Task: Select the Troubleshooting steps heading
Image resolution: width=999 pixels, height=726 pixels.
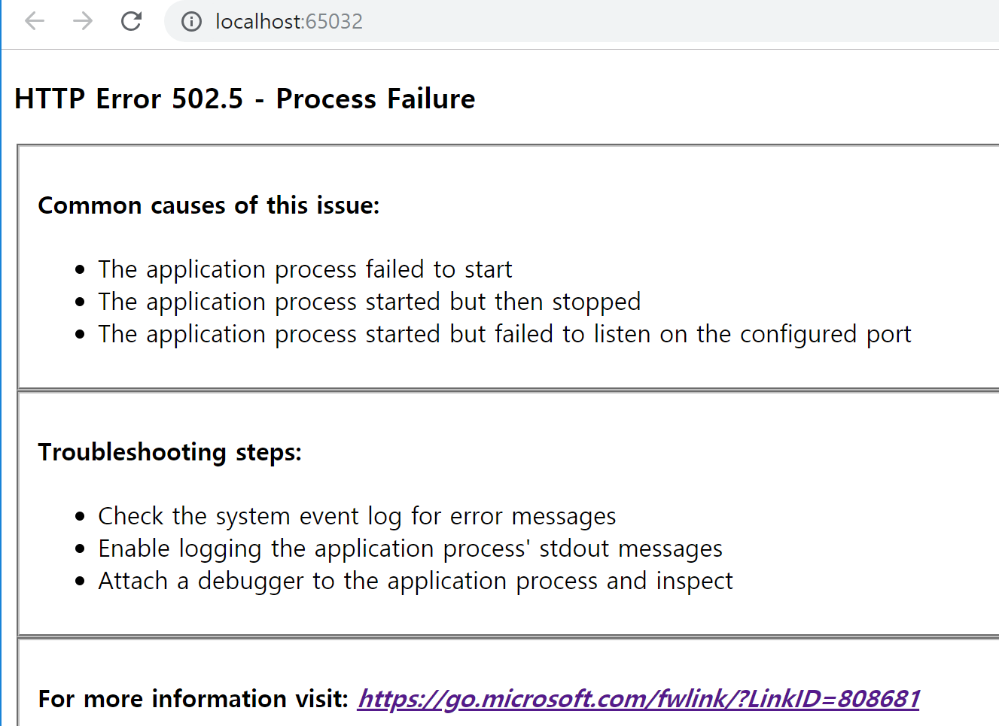Action: [169, 451]
